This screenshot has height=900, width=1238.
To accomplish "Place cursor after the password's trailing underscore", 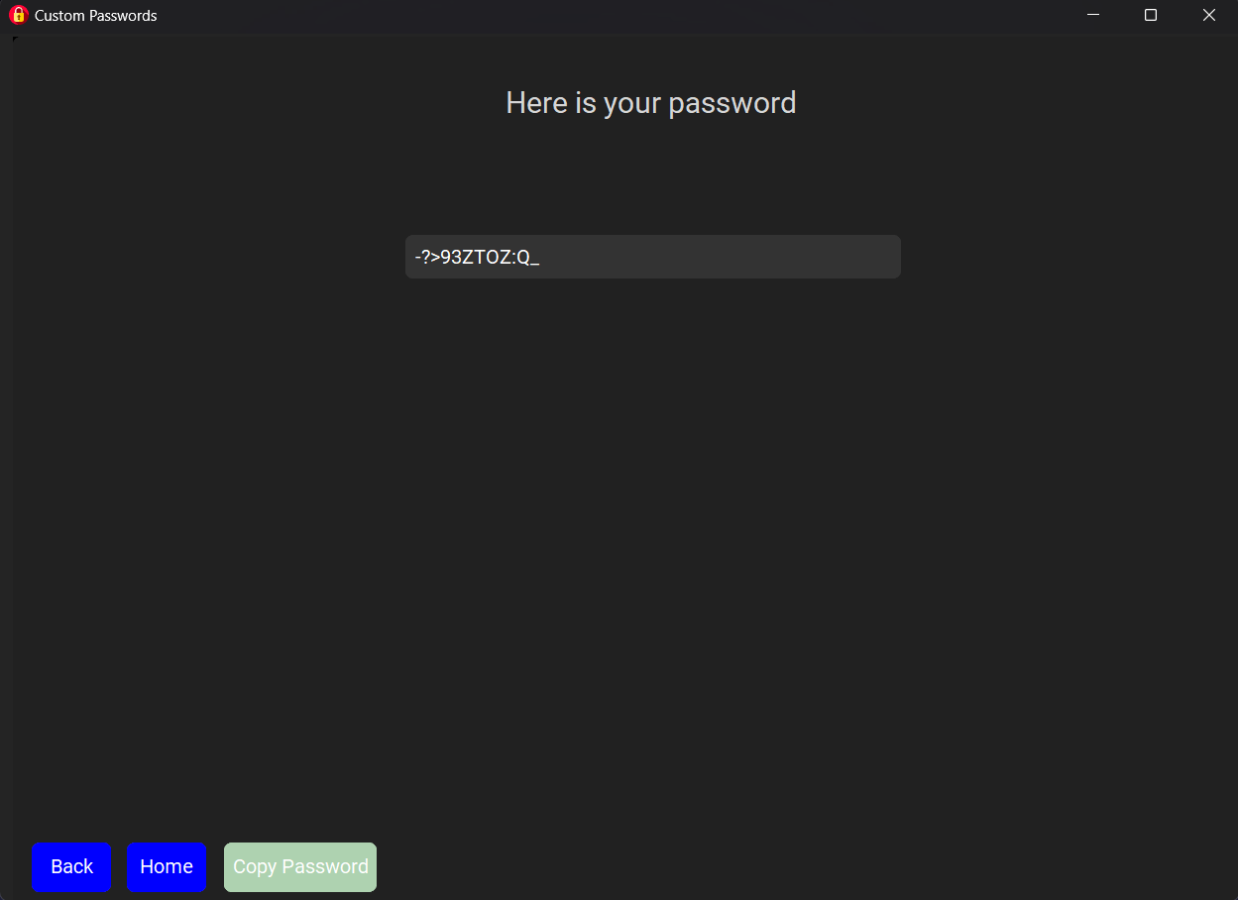I will tap(541, 258).
